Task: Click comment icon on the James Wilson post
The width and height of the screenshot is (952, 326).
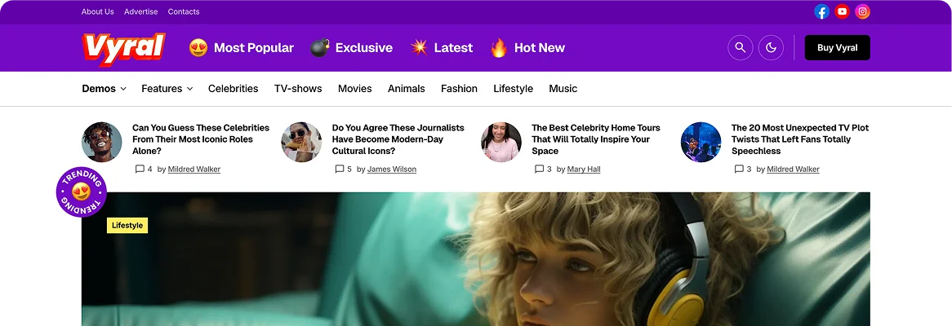Action: coord(340,169)
